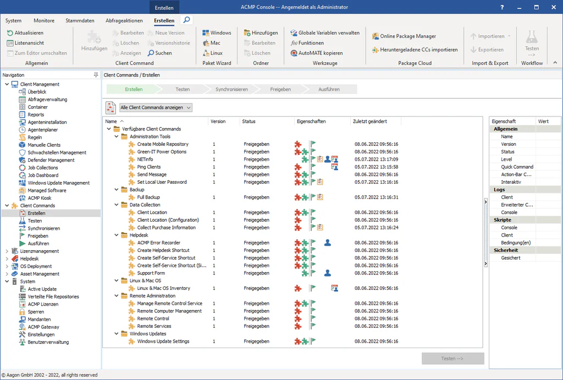Click the search magnifier in ribbon tabs

pos(187,20)
